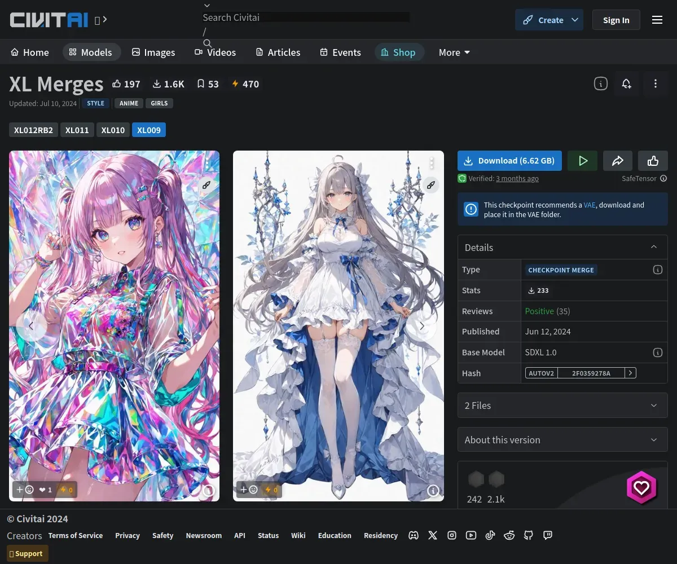Click the search magnifier icon

tap(207, 43)
